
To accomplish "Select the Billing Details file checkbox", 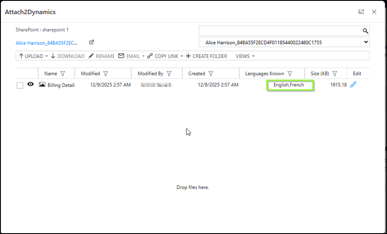I will pyautogui.click(x=20, y=85).
